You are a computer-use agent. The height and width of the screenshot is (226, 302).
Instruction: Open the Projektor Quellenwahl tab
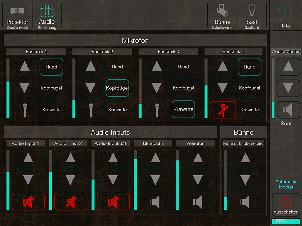click(x=17, y=17)
